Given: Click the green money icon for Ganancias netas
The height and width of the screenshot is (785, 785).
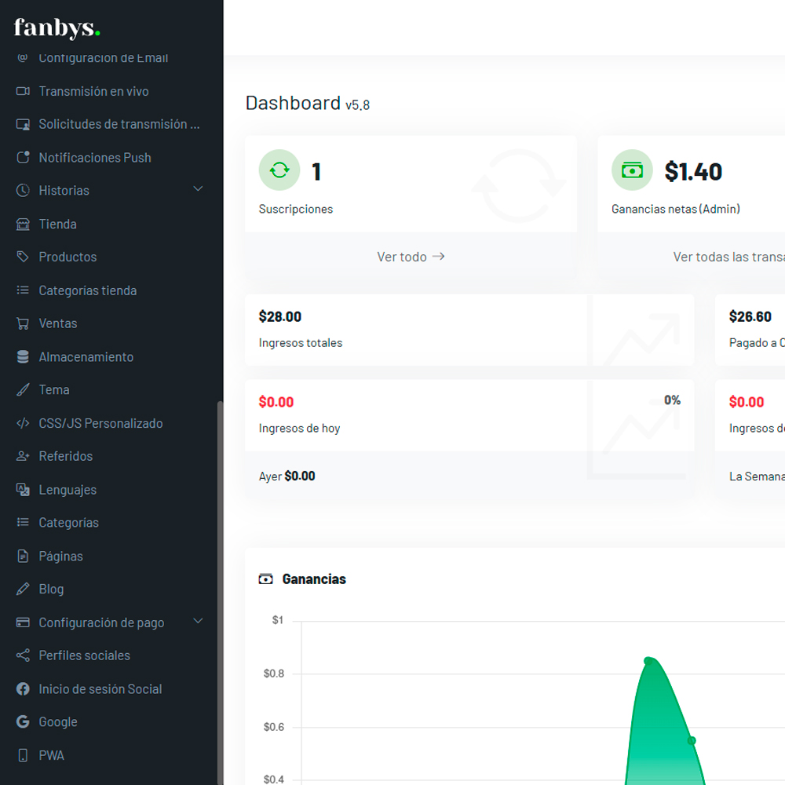Looking at the screenshot, I should coord(632,170).
